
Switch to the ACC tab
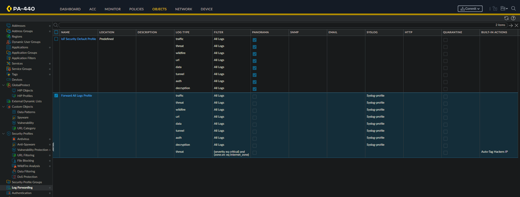coord(93,9)
